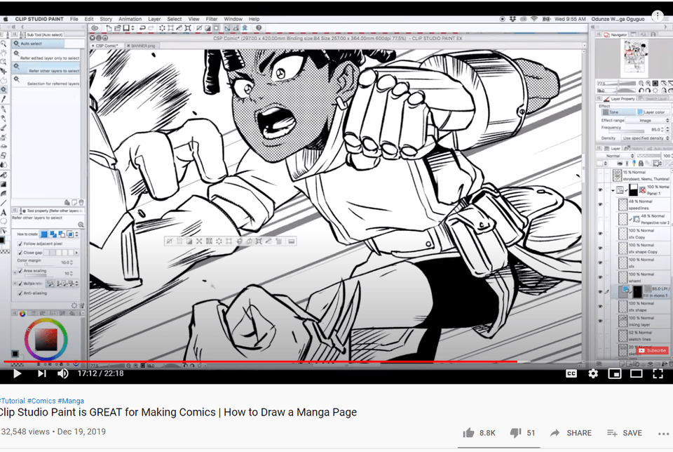Toggle Anti-aliasing checkbox
The height and width of the screenshot is (452, 673).
20,293
